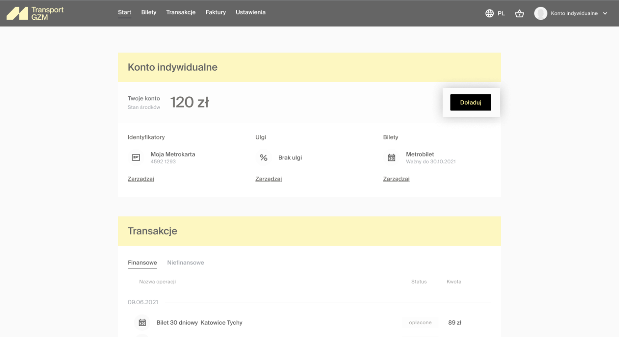The image size is (619, 337).
Task: Select the Finansowe tab
Action: pyautogui.click(x=142, y=263)
